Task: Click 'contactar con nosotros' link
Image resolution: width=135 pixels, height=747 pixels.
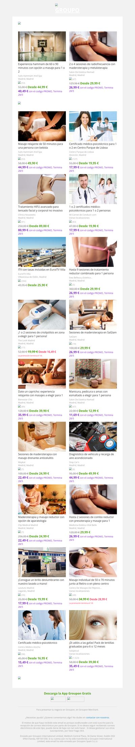Action: click(x=98, y=717)
